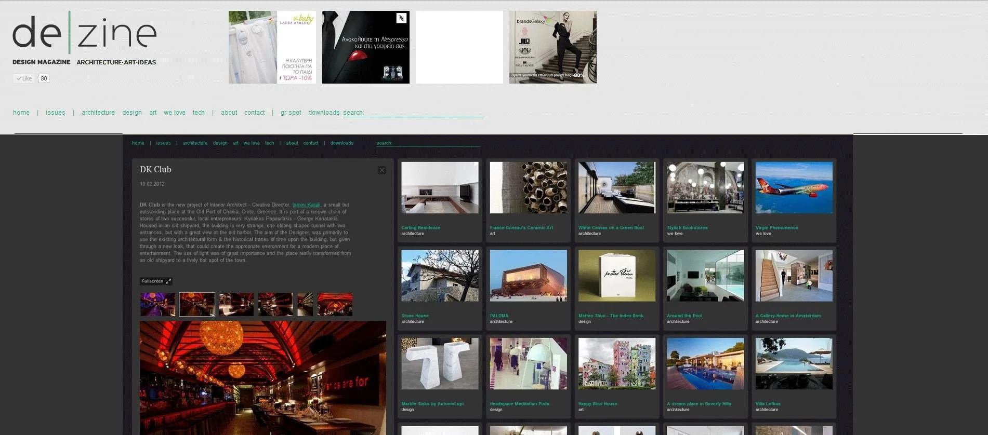Open 'about' in the dark inner navigation
988x435 pixels.
292,143
